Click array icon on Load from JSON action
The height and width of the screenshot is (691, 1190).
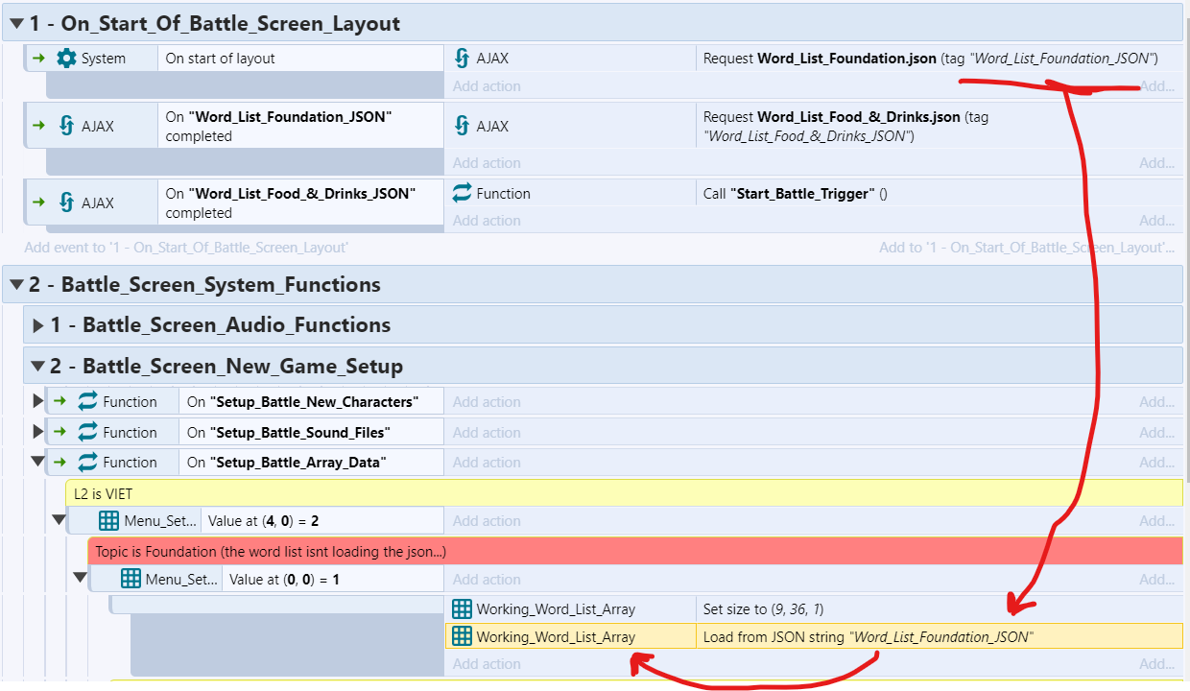point(462,636)
